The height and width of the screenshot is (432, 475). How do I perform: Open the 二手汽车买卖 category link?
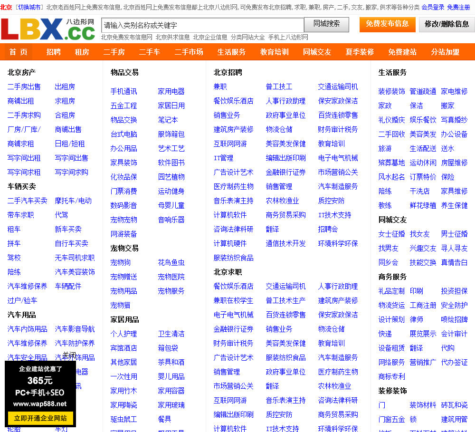pyautogui.click(x=27, y=201)
